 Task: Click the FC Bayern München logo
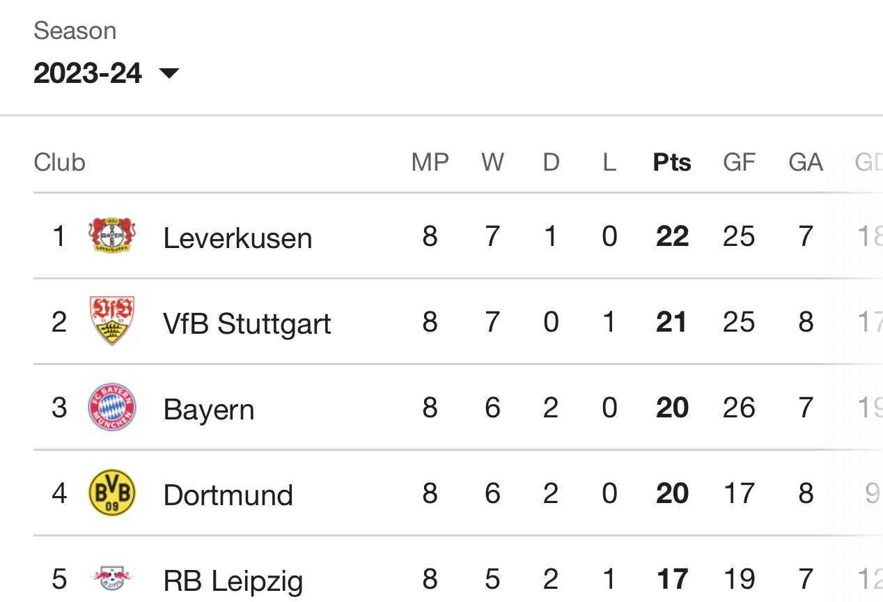coord(112,407)
